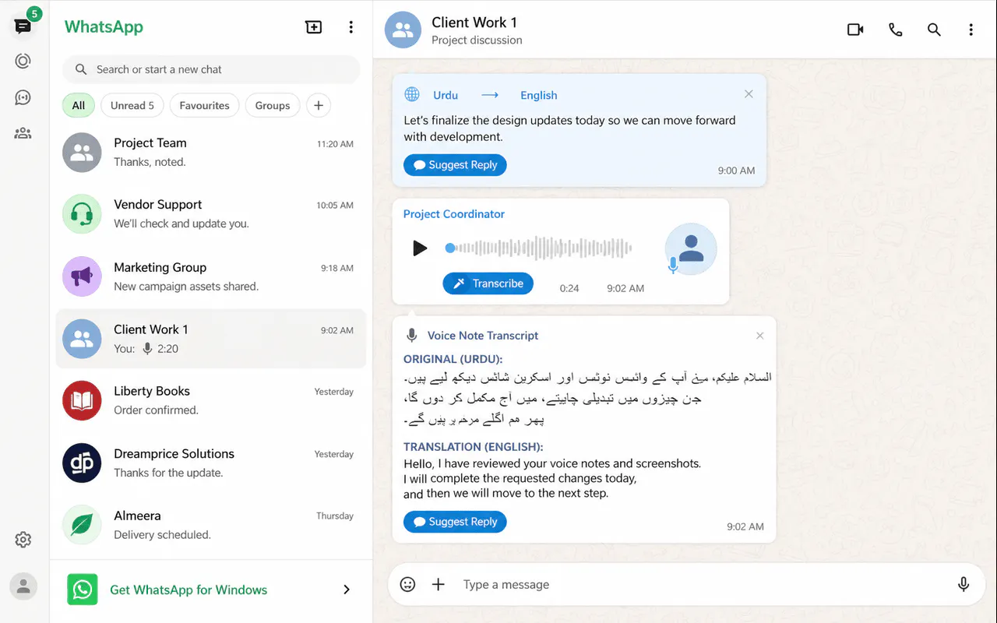Click the Marketing Group megaphone avatar
The image size is (997, 623).
point(82,276)
